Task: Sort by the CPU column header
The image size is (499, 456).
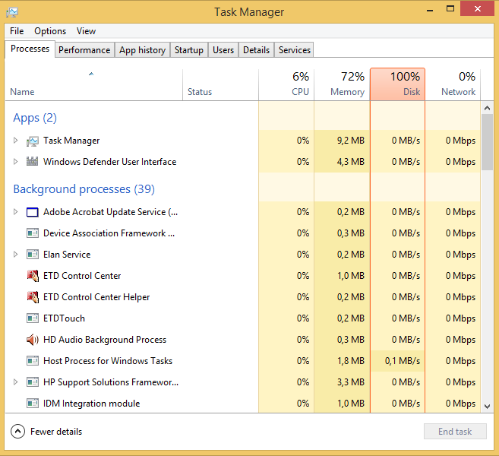Action: 286,84
